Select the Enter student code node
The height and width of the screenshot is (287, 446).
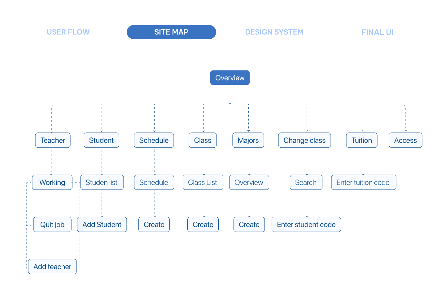(x=306, y=224)
